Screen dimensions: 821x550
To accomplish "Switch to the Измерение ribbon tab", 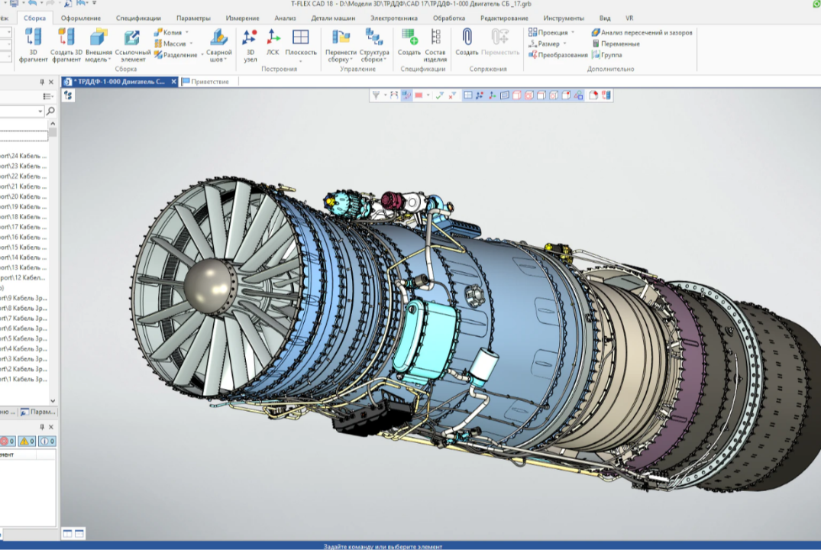I will pyautogui.click(x=242, y=18).
